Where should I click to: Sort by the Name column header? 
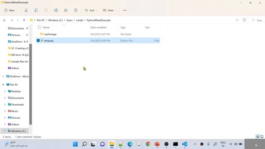(x=46, y=27)
